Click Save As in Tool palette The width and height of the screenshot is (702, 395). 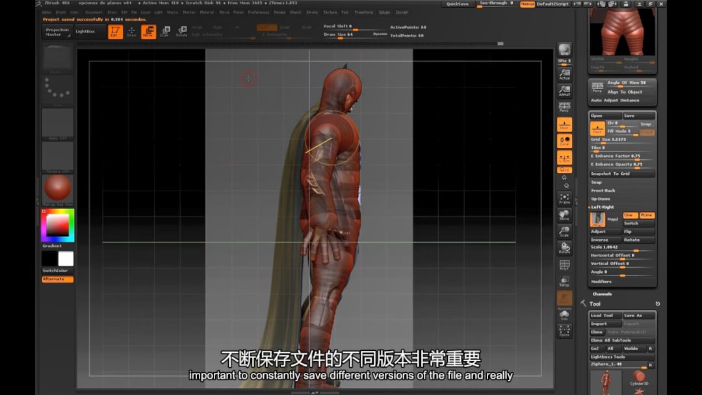coord(639,315)
